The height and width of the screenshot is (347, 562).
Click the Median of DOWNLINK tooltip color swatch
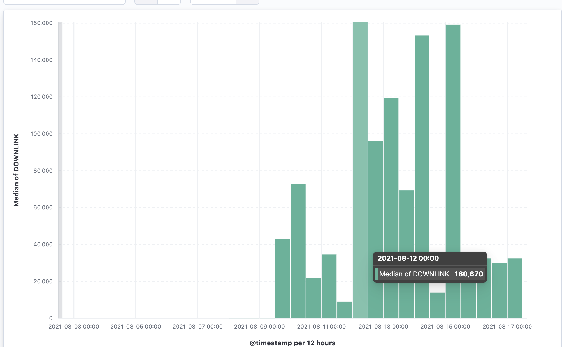click(x=377, y=274)
